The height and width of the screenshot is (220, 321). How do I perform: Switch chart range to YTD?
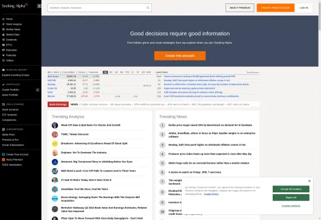tap(127, 72)
